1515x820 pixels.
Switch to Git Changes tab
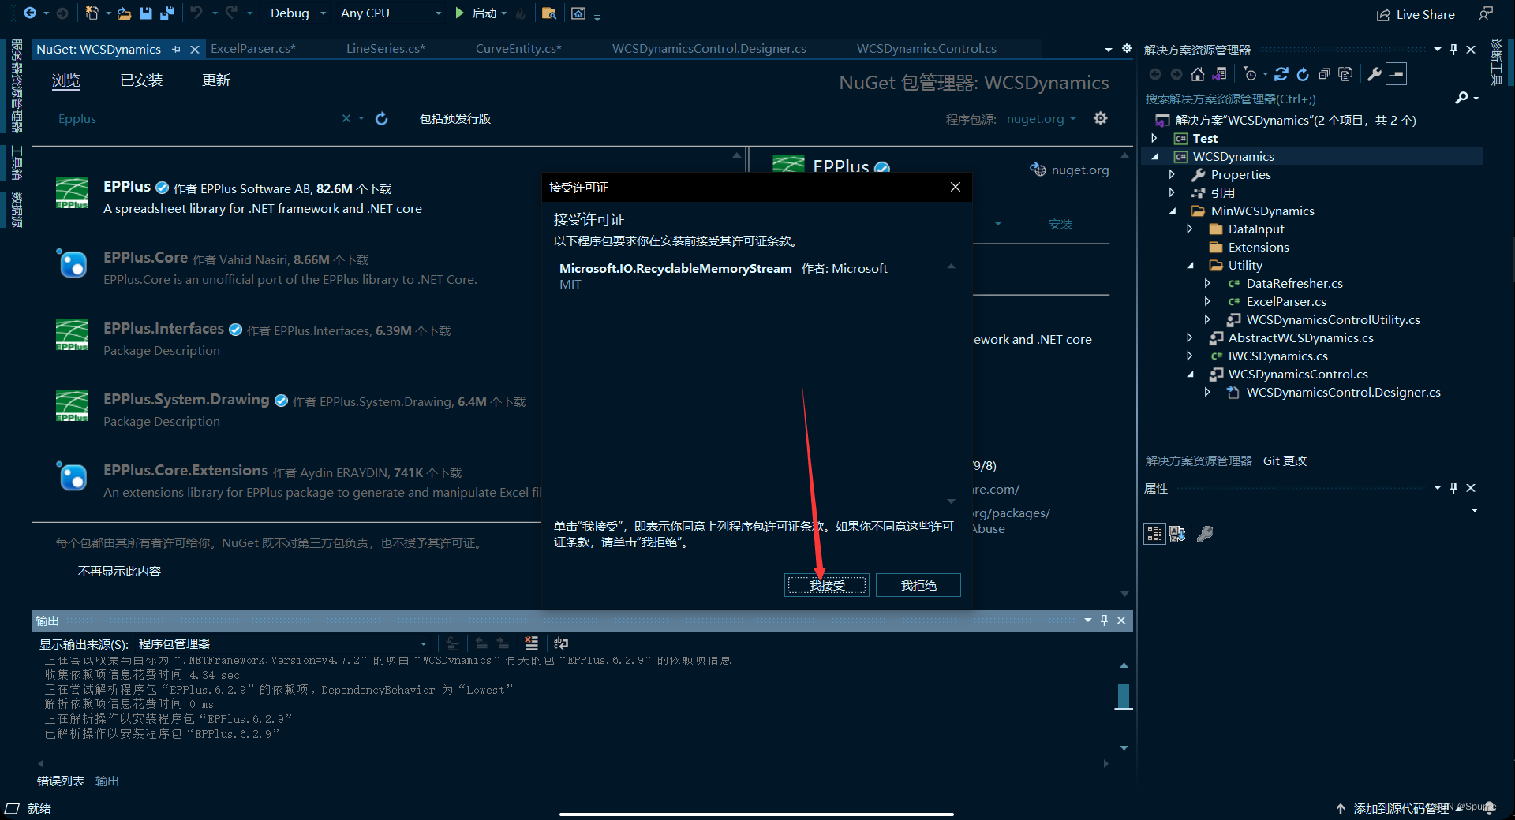click(1285, 460)
